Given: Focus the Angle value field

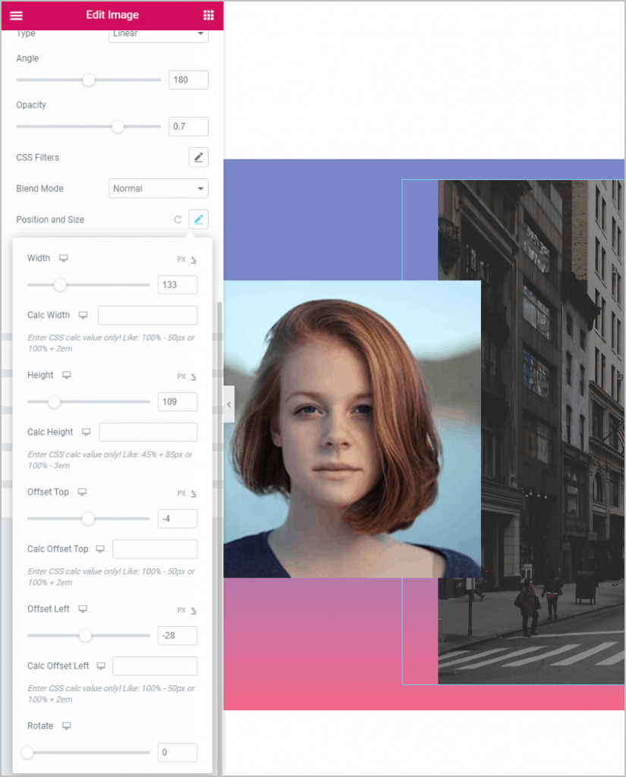Looking at the screenshot, I should (188, 80).
